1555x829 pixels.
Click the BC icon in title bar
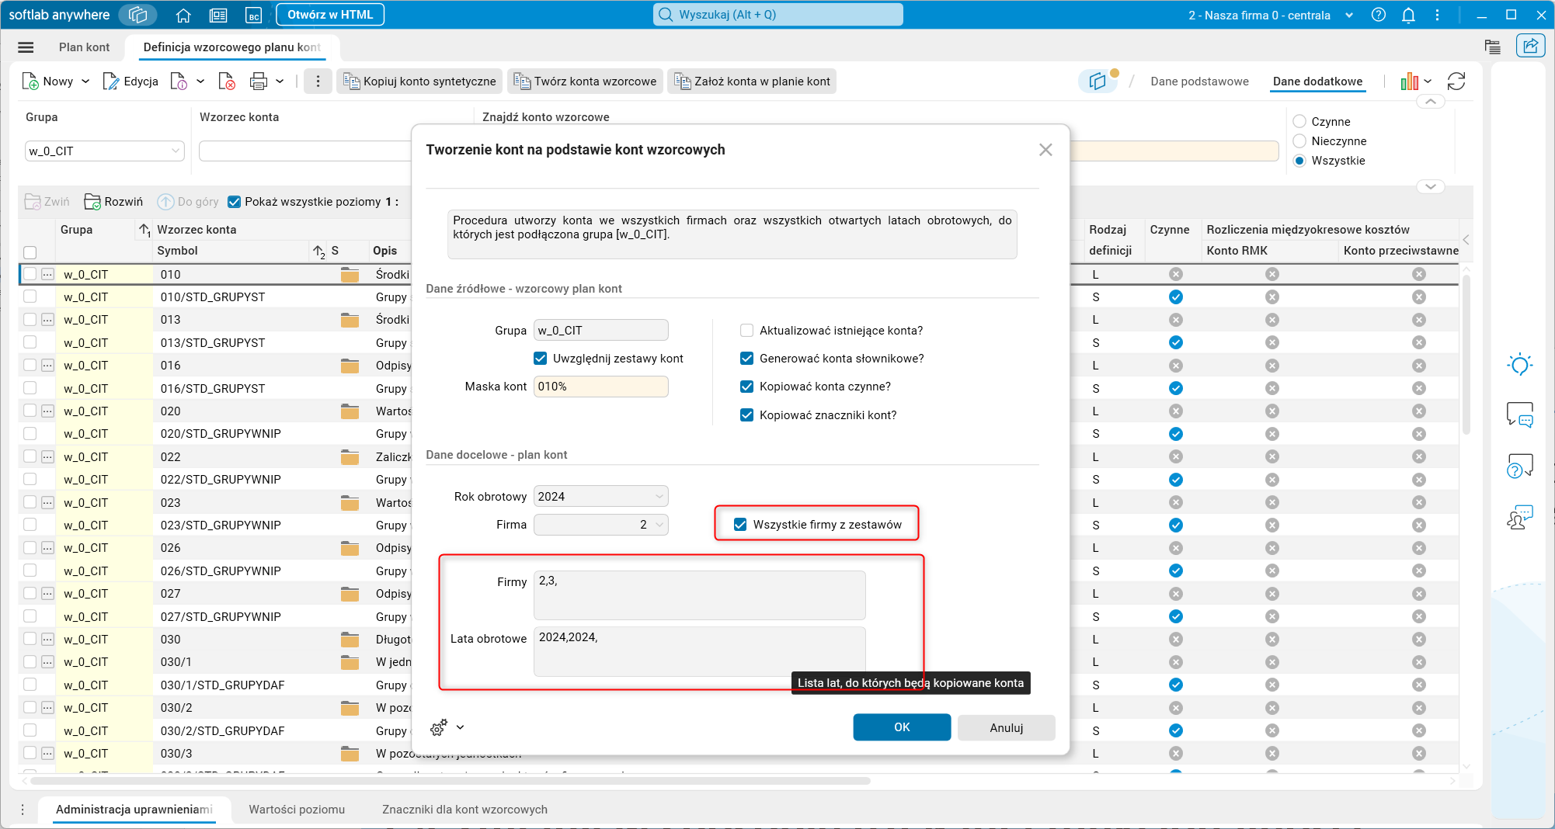253,15
